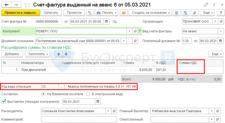Open Главный бухгалтер Рябчикова card
Screen dimensions: 225x123
(x=217, y=111)
